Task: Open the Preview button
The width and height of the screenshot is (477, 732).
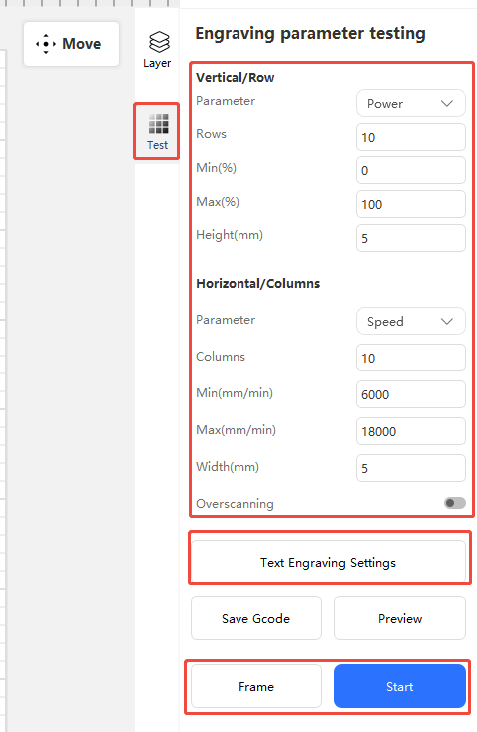Action: 400,618
